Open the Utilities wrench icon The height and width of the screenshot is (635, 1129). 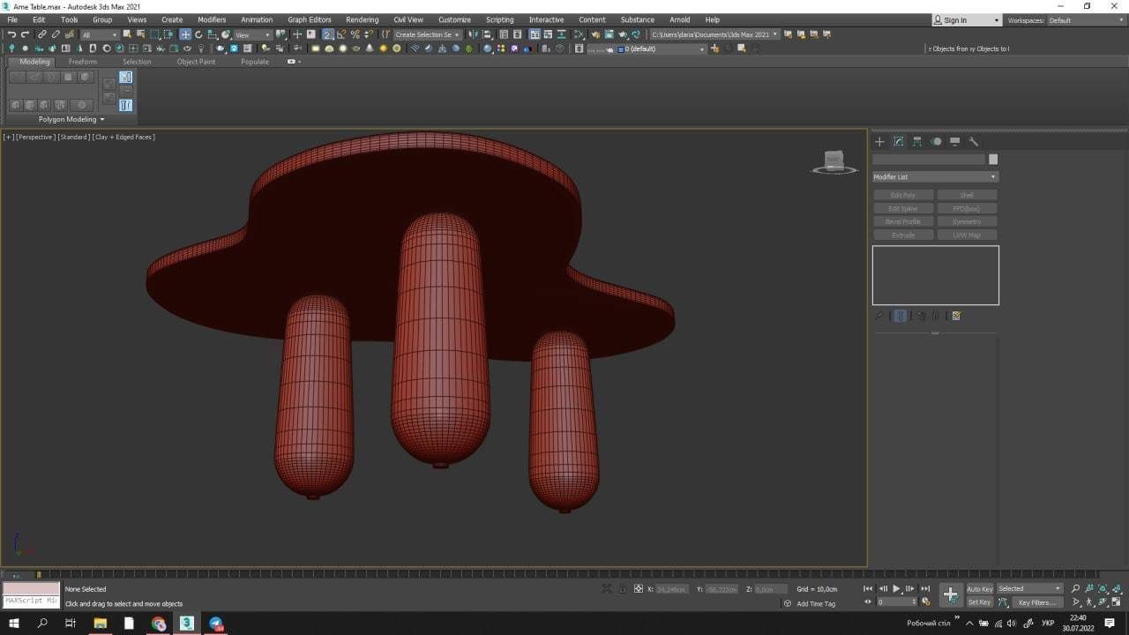(974, 141)
